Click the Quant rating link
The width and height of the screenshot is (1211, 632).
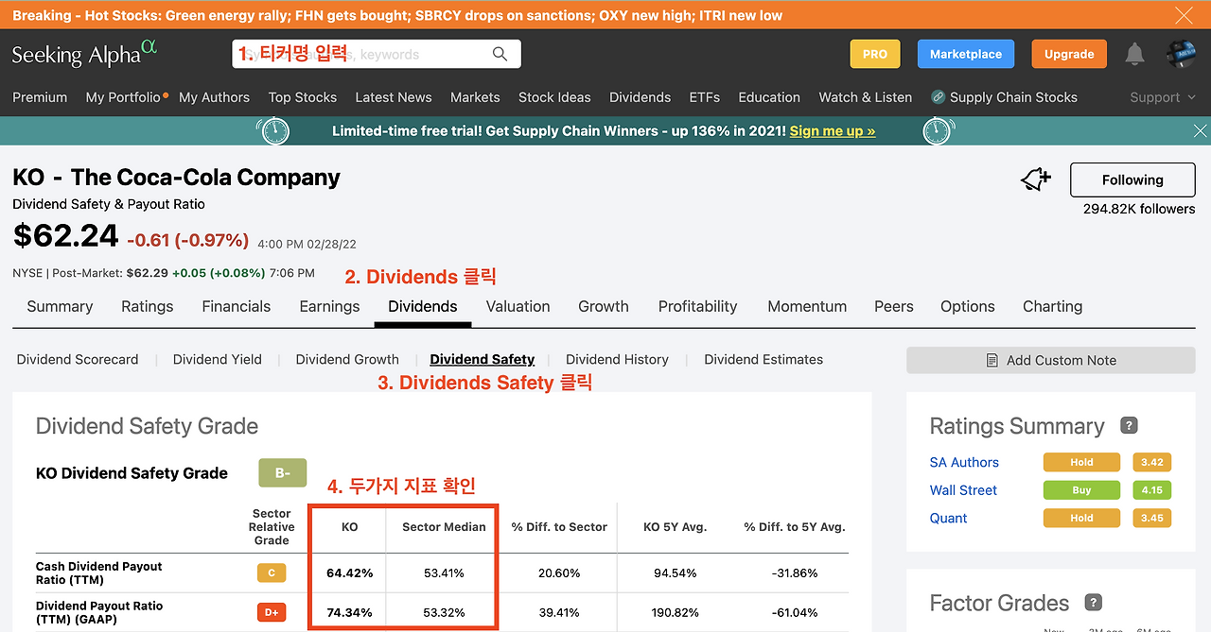pos(948,518)
